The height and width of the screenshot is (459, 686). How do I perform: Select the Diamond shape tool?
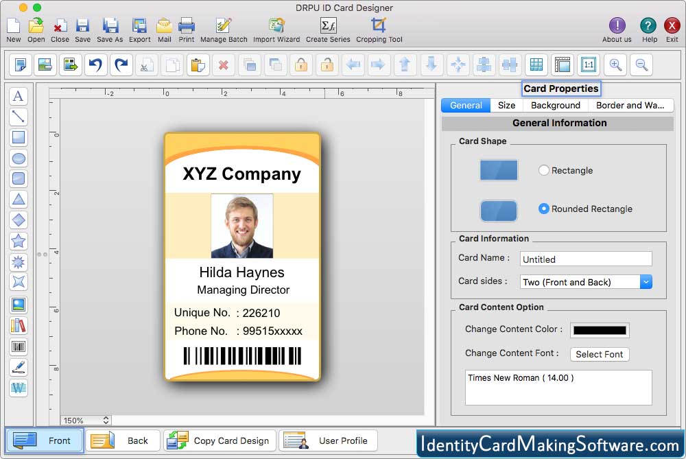click(x=19, y=220)
